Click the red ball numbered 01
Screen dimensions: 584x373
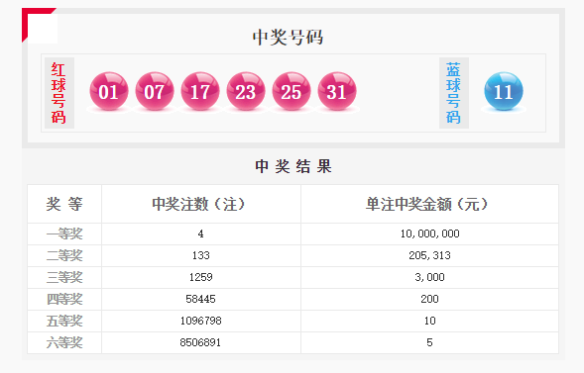click(109, 91)
